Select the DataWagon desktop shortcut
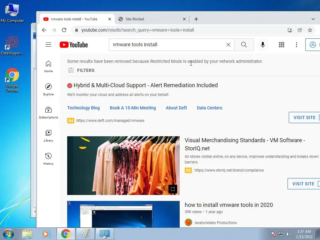The image size is (320, 240). pos(12,45)
